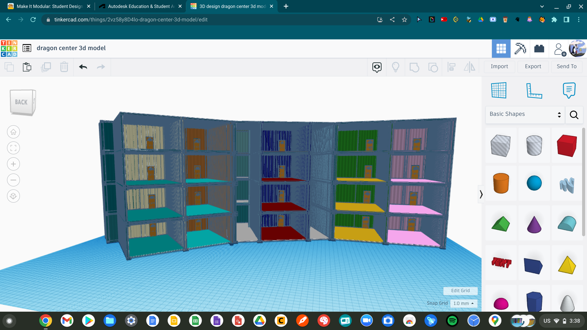
Task: Click the Paste toolbar icon
Action: 27,67
